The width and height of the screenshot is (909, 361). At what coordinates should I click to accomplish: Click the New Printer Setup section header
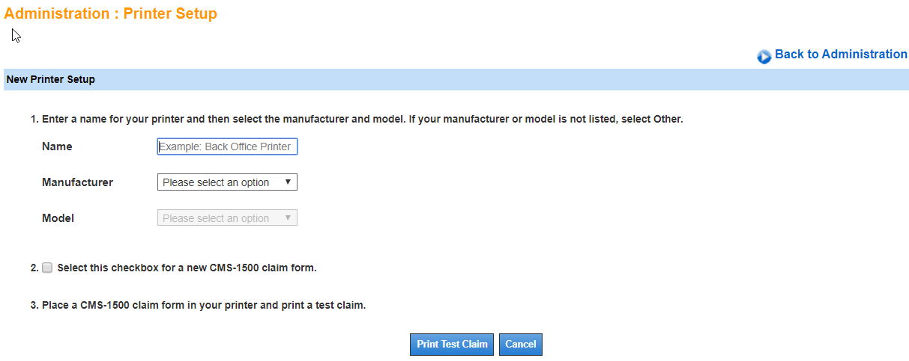[x=51, y=79]
